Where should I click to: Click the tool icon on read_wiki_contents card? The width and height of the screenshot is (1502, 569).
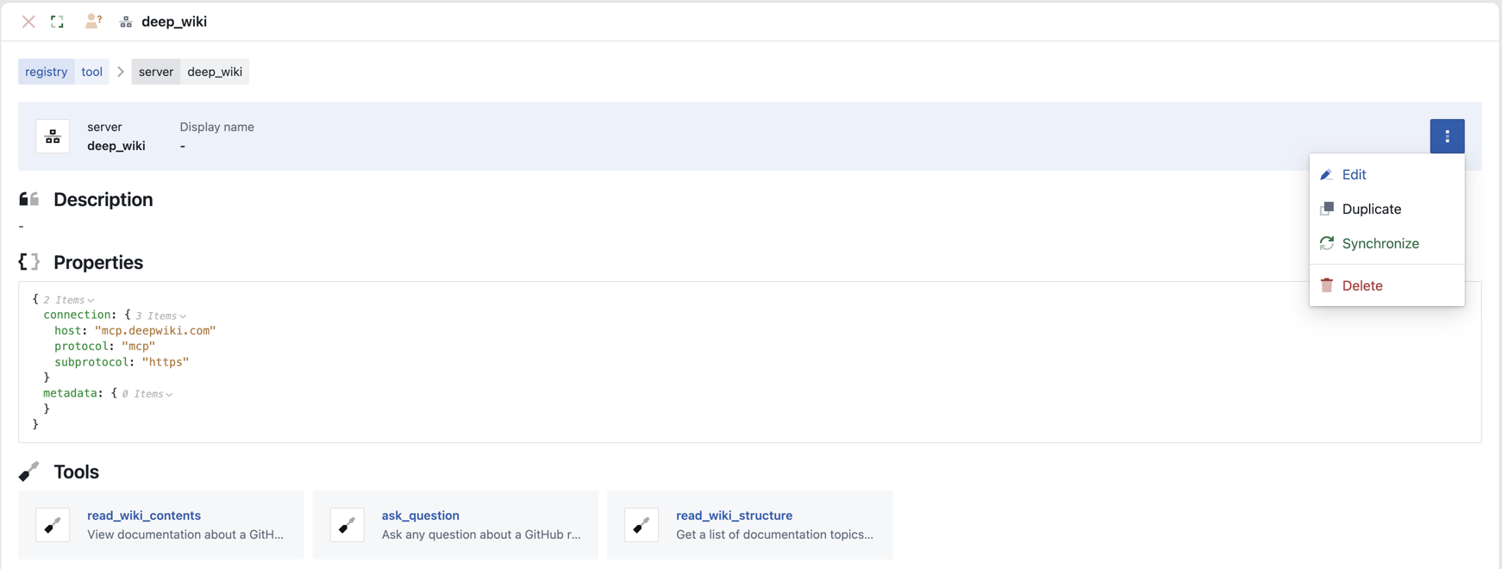pyautogui.click(x=53, y=525)
